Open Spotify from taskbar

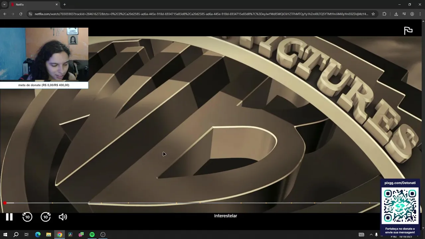click(x=92, y=234)
